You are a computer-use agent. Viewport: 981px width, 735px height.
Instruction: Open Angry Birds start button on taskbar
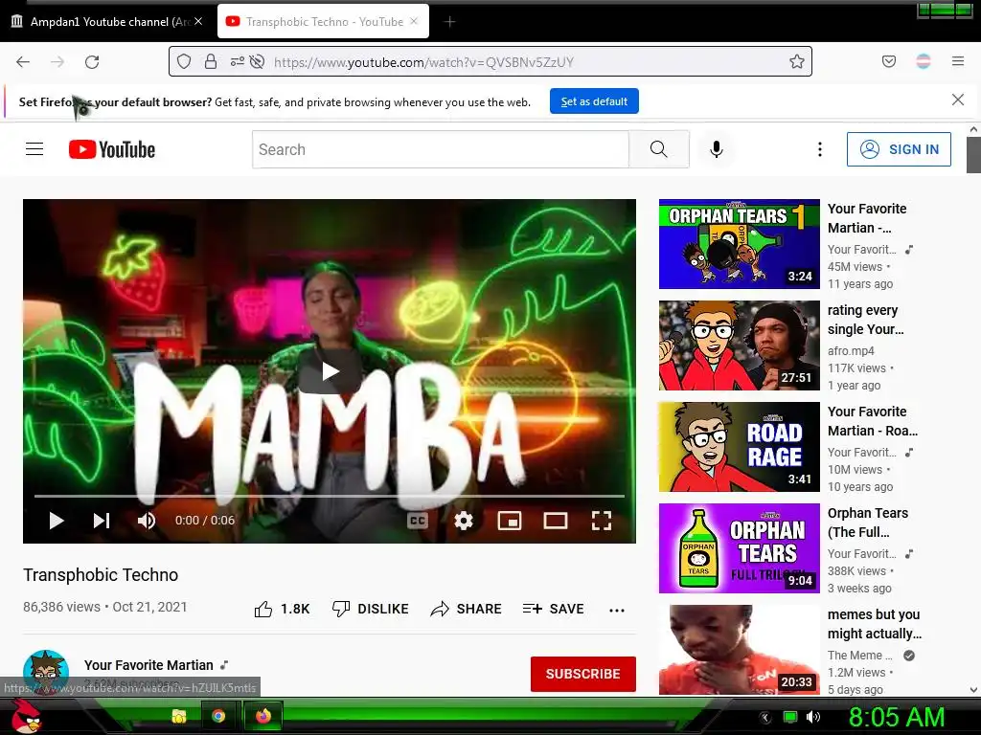point(26,716)
